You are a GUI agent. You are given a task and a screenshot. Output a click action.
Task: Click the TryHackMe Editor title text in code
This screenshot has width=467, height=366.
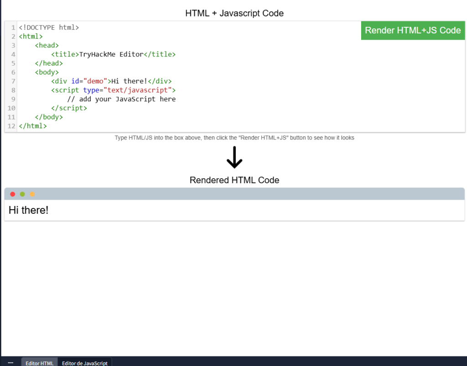tap(111, 54)
